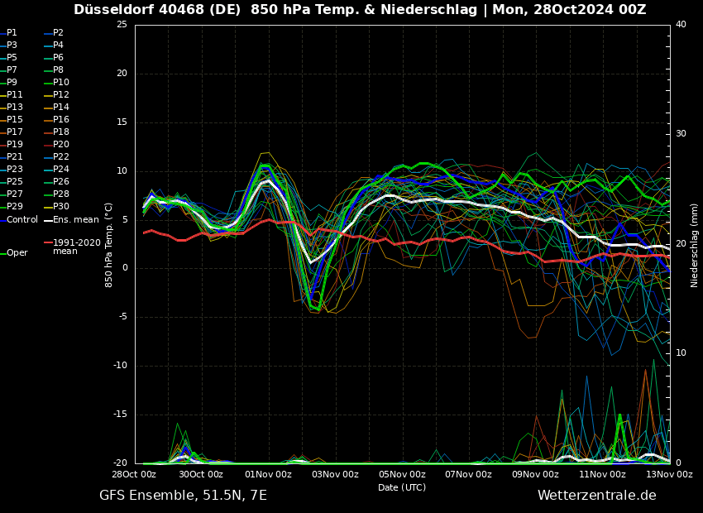Click the GFS Ensemble, 51.5N, 7E caption
The height and width of the screenshot is (513, 703).
point(183,496)
